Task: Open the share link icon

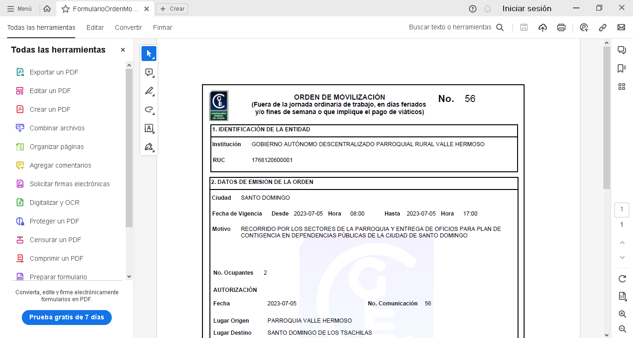Action: pos(602,27)
